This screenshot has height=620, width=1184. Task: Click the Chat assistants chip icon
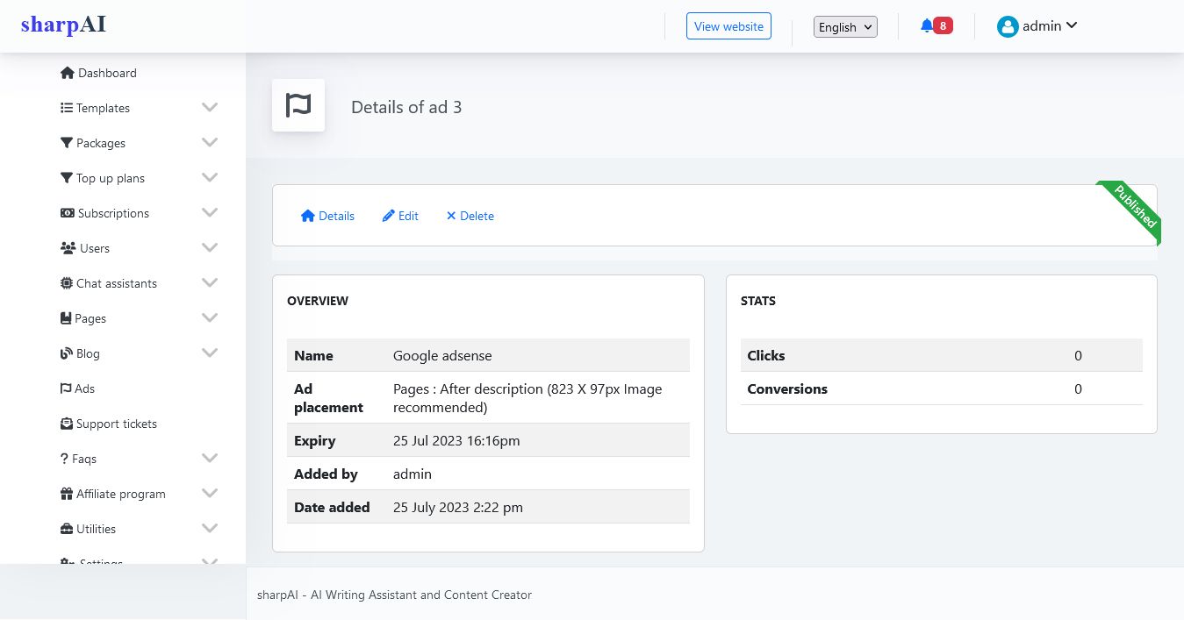(67, 283)
